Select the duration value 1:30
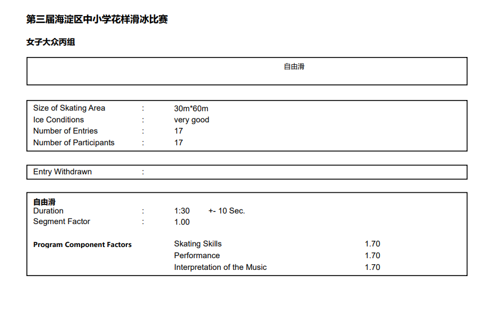The image size is (496, 323). point(182,211)
